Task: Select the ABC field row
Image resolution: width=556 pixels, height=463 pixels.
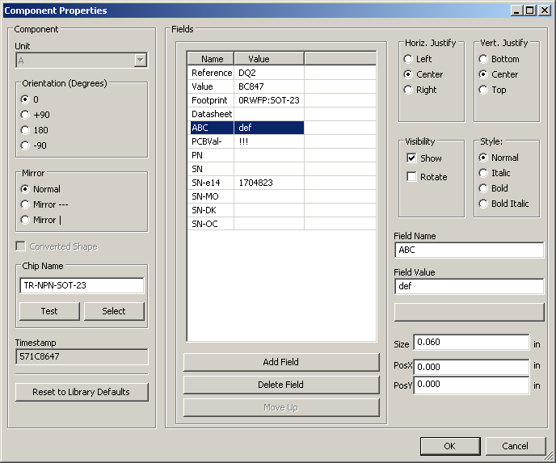Action: click(281, 128)
